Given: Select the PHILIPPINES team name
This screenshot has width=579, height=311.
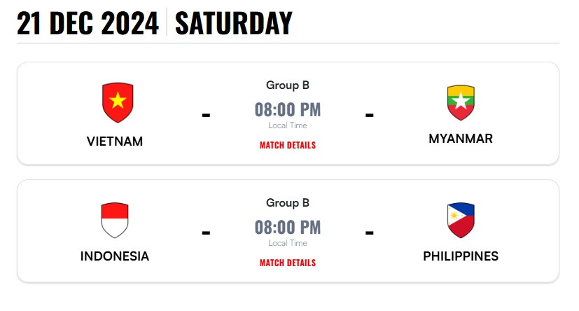Looking at the screenshot, I should [x=461, y=256].
